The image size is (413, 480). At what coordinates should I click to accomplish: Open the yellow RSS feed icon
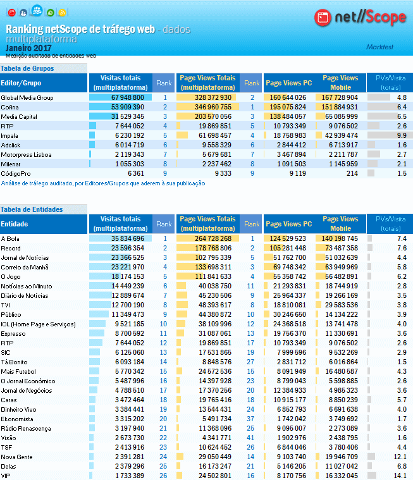coord(63,13)
